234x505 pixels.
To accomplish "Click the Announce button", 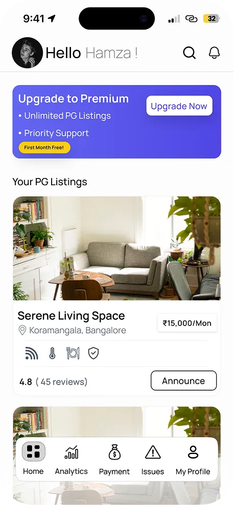I will tap(183, 381).
